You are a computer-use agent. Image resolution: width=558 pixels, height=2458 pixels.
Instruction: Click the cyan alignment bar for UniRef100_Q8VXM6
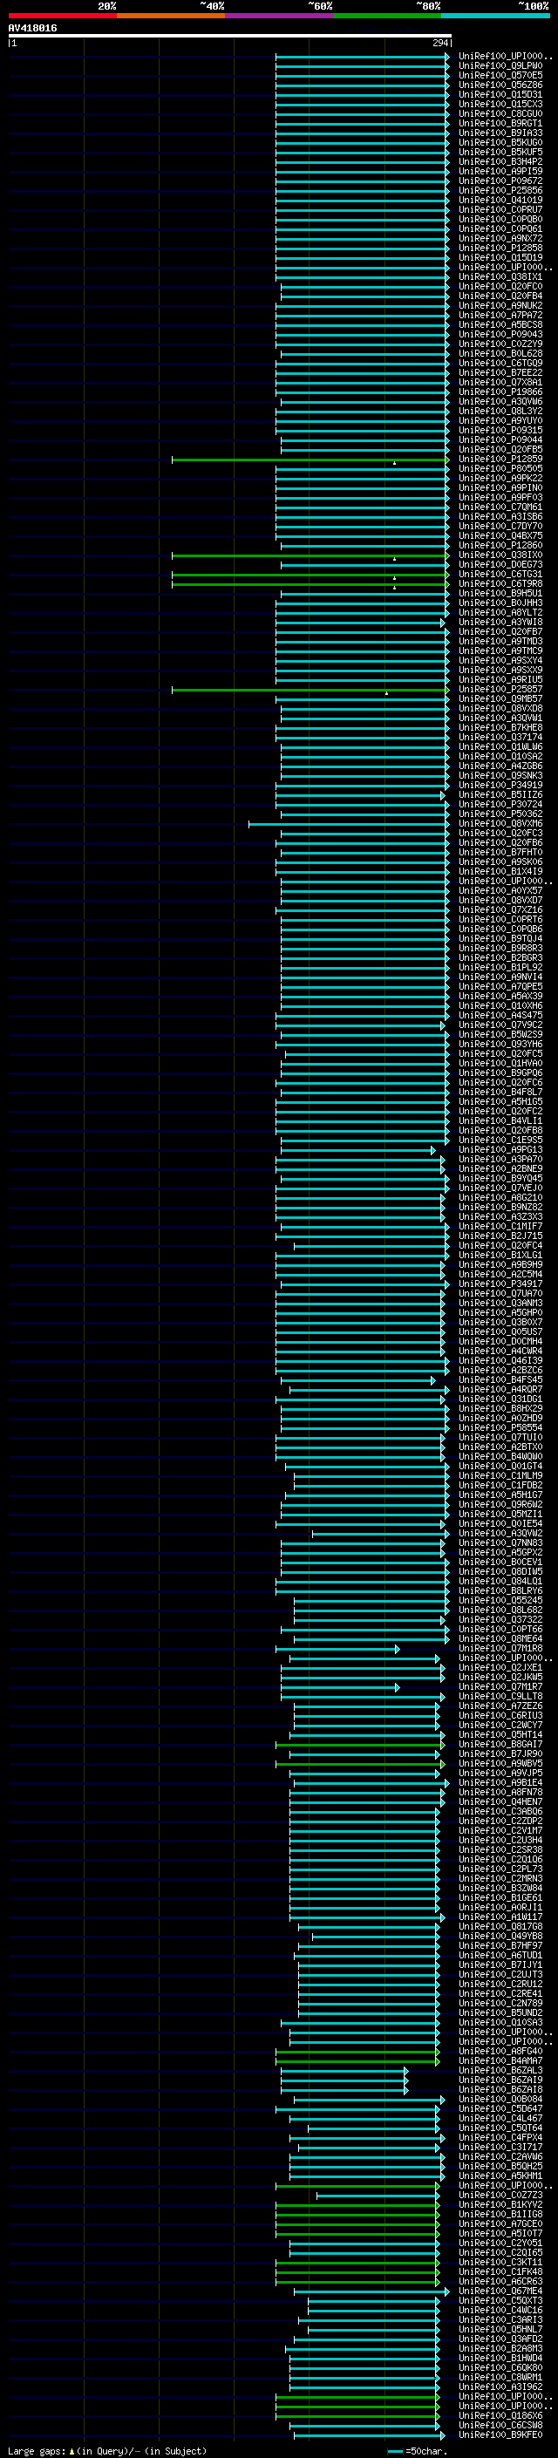pyautogui.click(x=349, y=823)
